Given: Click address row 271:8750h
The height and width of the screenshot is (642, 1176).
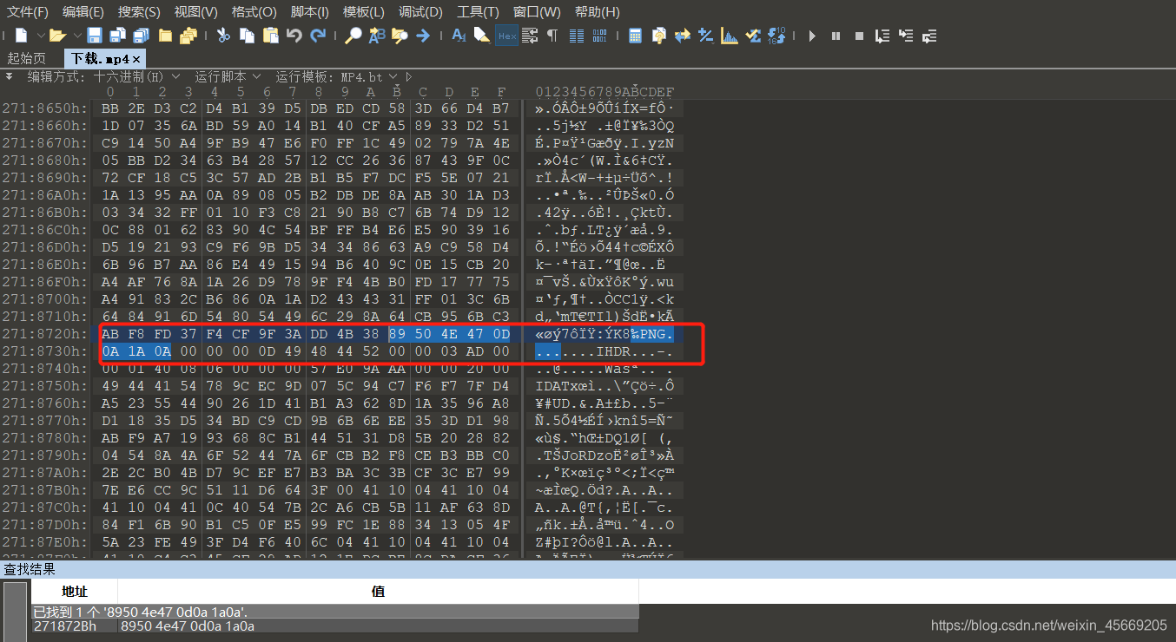Looking at the screenshot, I should [x=45, y=386].
